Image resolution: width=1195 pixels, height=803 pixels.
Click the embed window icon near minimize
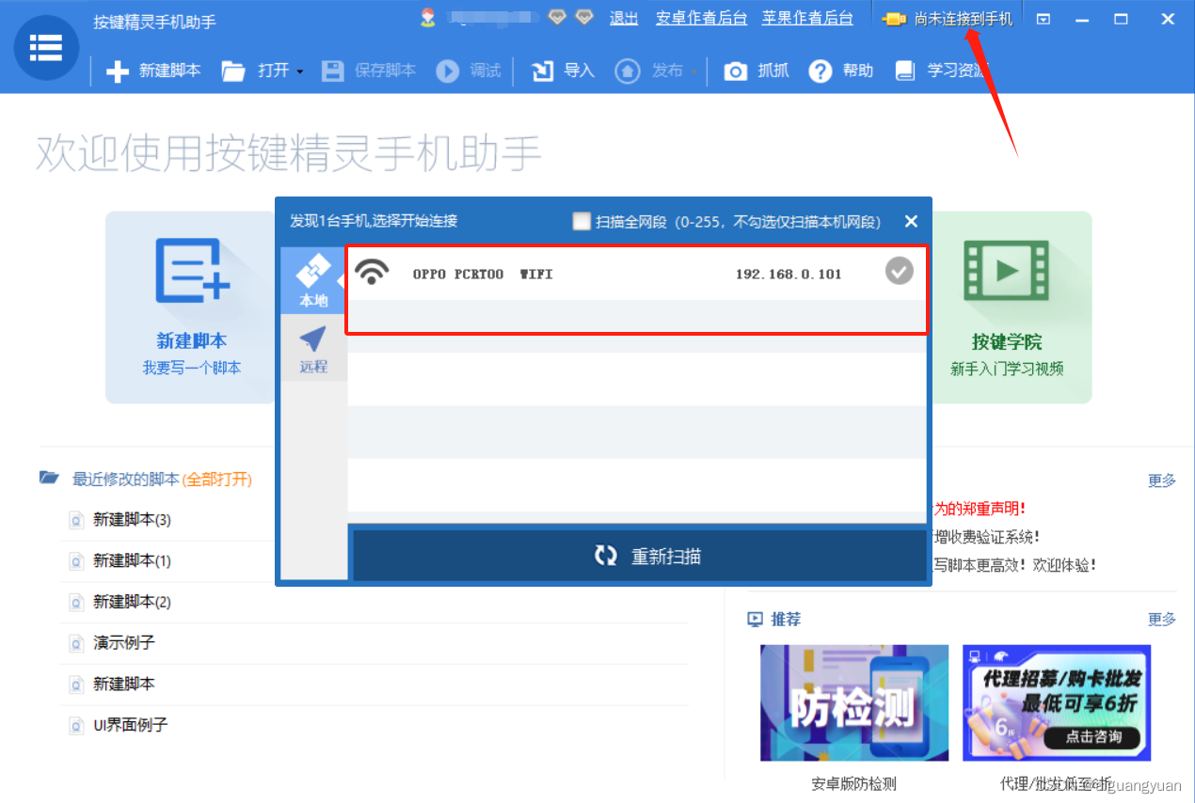[1042, 18]
